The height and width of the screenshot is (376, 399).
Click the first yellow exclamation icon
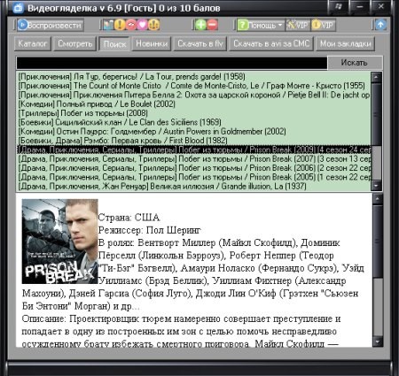[120, 25]
